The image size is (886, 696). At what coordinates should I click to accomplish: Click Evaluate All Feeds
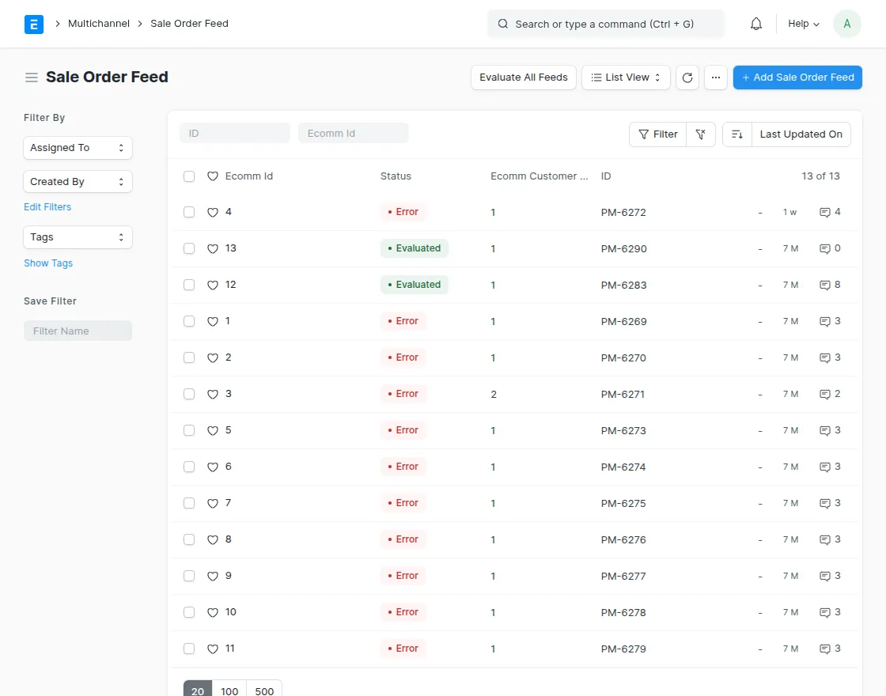point(523,77)
